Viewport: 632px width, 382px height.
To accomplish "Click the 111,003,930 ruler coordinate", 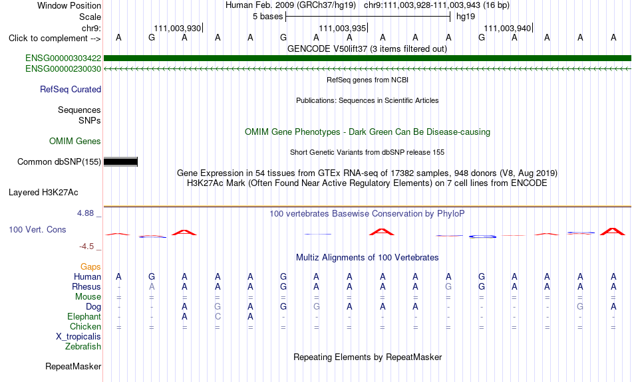I will 178,28.
